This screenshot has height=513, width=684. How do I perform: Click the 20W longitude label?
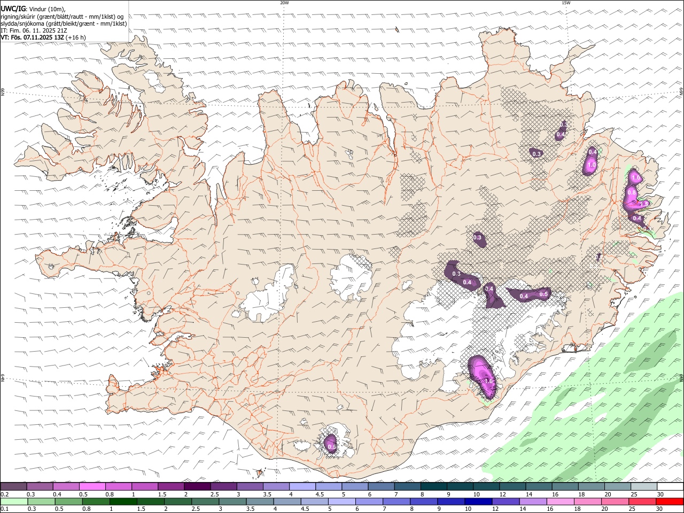point(284,3)
